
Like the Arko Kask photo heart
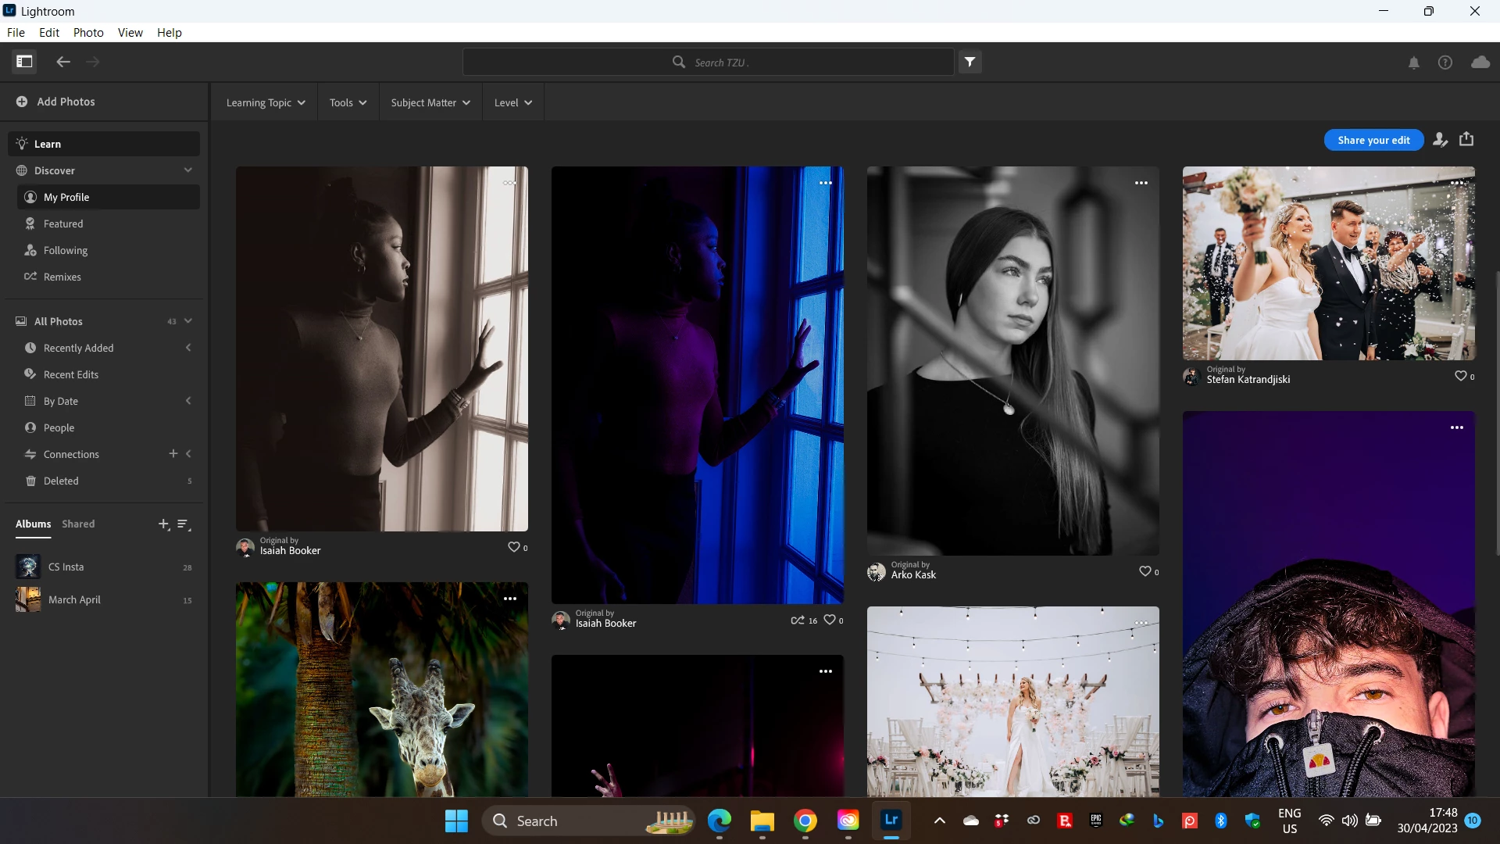(x=1145, y=571)
